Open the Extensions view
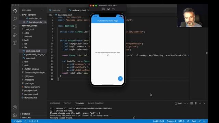The height and width of the screenshot is (123, 219). tap(15, 43)
